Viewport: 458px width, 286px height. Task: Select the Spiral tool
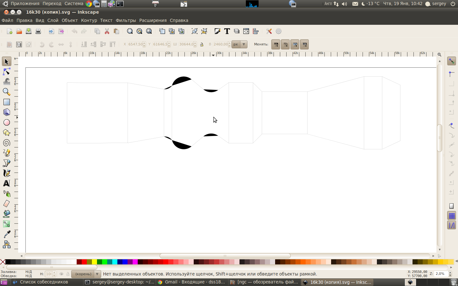(6, 143)
